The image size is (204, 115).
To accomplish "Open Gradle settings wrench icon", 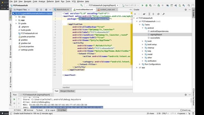I will [164, 14].
